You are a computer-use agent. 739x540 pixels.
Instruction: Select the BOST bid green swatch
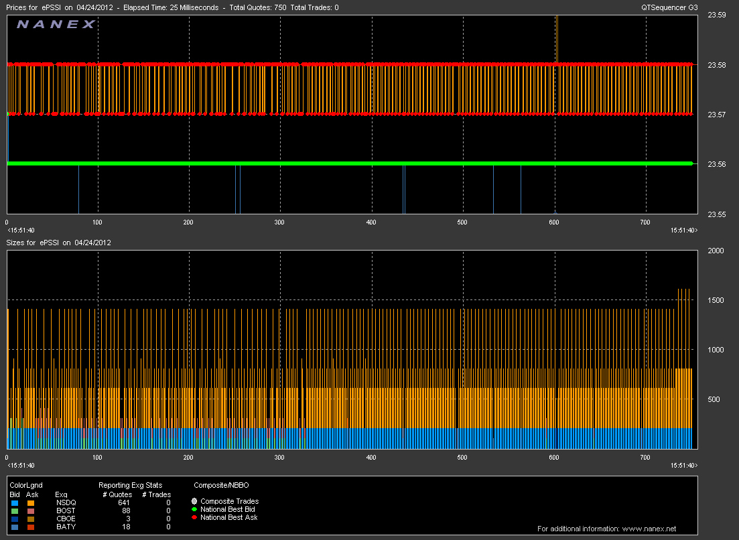tap(15, 511)
